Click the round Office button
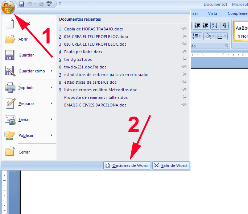Screen dimensions: 248x214 (x=8, y=7)
